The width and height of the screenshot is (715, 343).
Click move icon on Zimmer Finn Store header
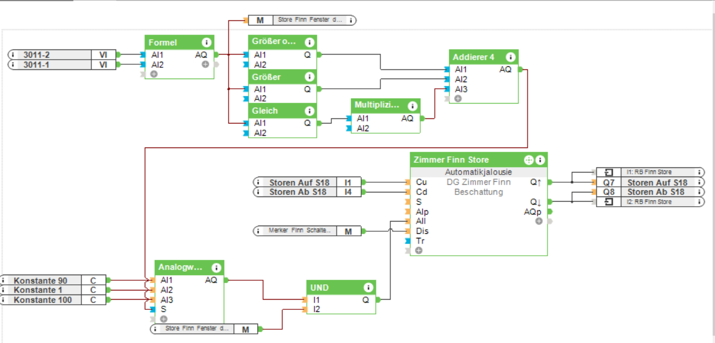click(529, 160)
